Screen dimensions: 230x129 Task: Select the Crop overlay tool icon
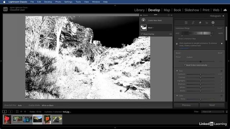click(193, 23)
